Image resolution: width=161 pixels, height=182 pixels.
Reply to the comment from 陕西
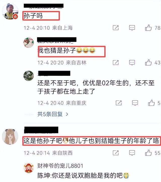[132, 153]
